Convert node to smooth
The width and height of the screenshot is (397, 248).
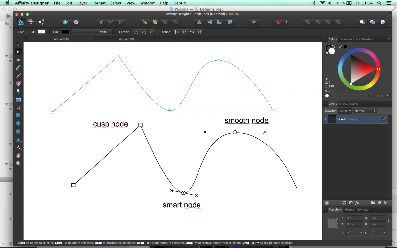[144, 32]
